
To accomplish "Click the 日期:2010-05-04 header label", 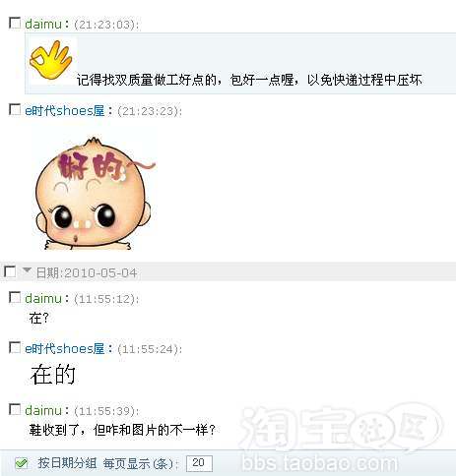I will (87, 272).
